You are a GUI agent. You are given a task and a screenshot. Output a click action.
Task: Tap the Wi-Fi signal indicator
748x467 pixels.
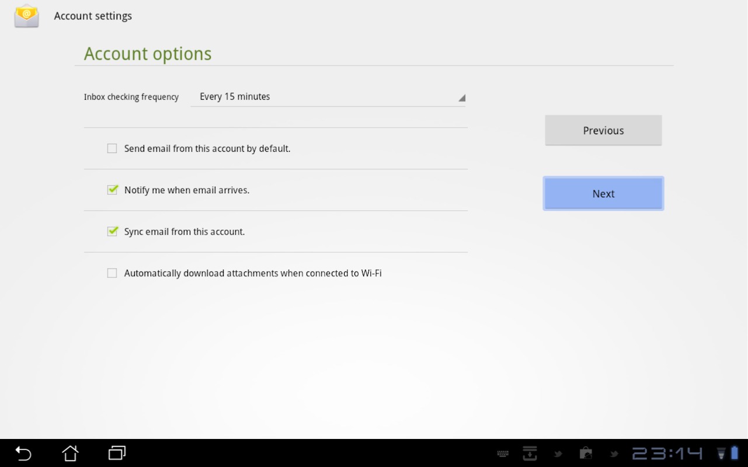(x=721, y=454)
